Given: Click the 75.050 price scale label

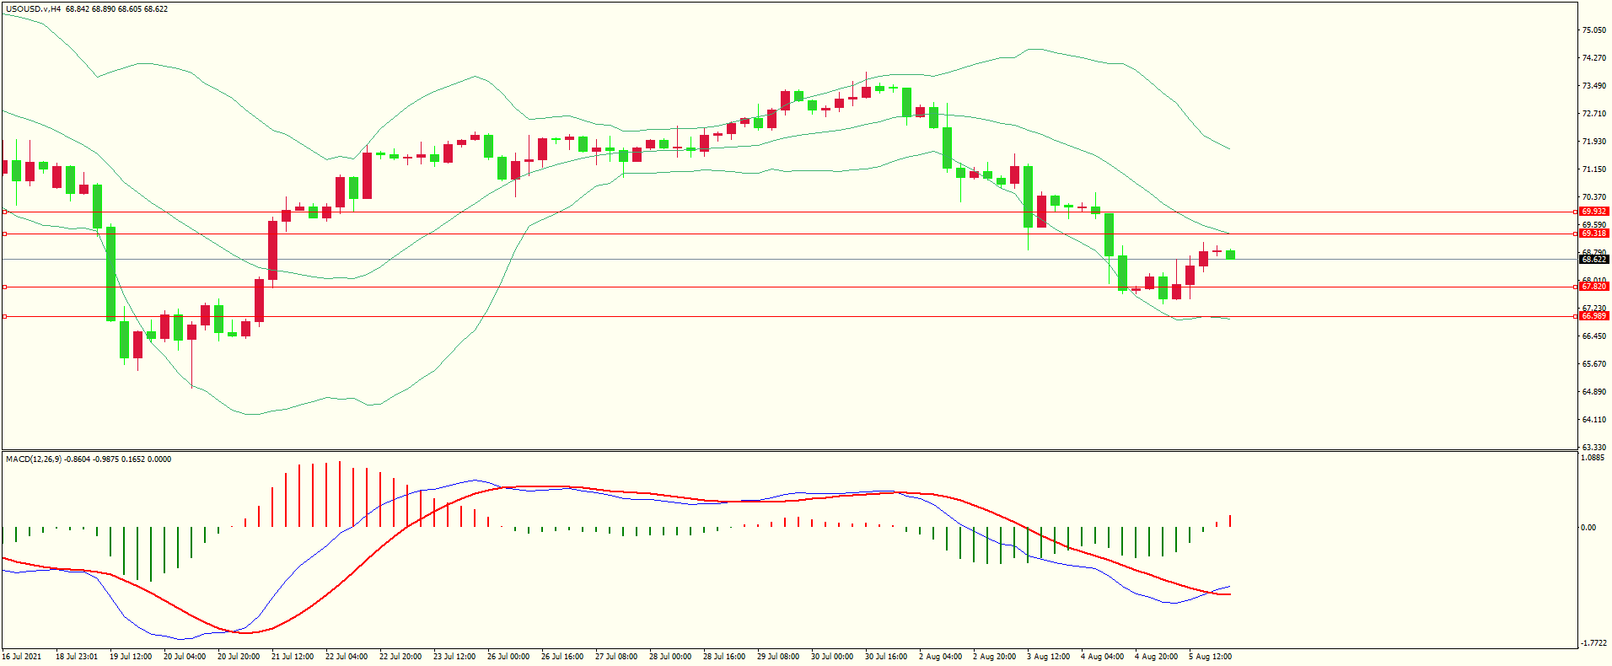Looking at the screenshot, I should [x=1593, y=30].
